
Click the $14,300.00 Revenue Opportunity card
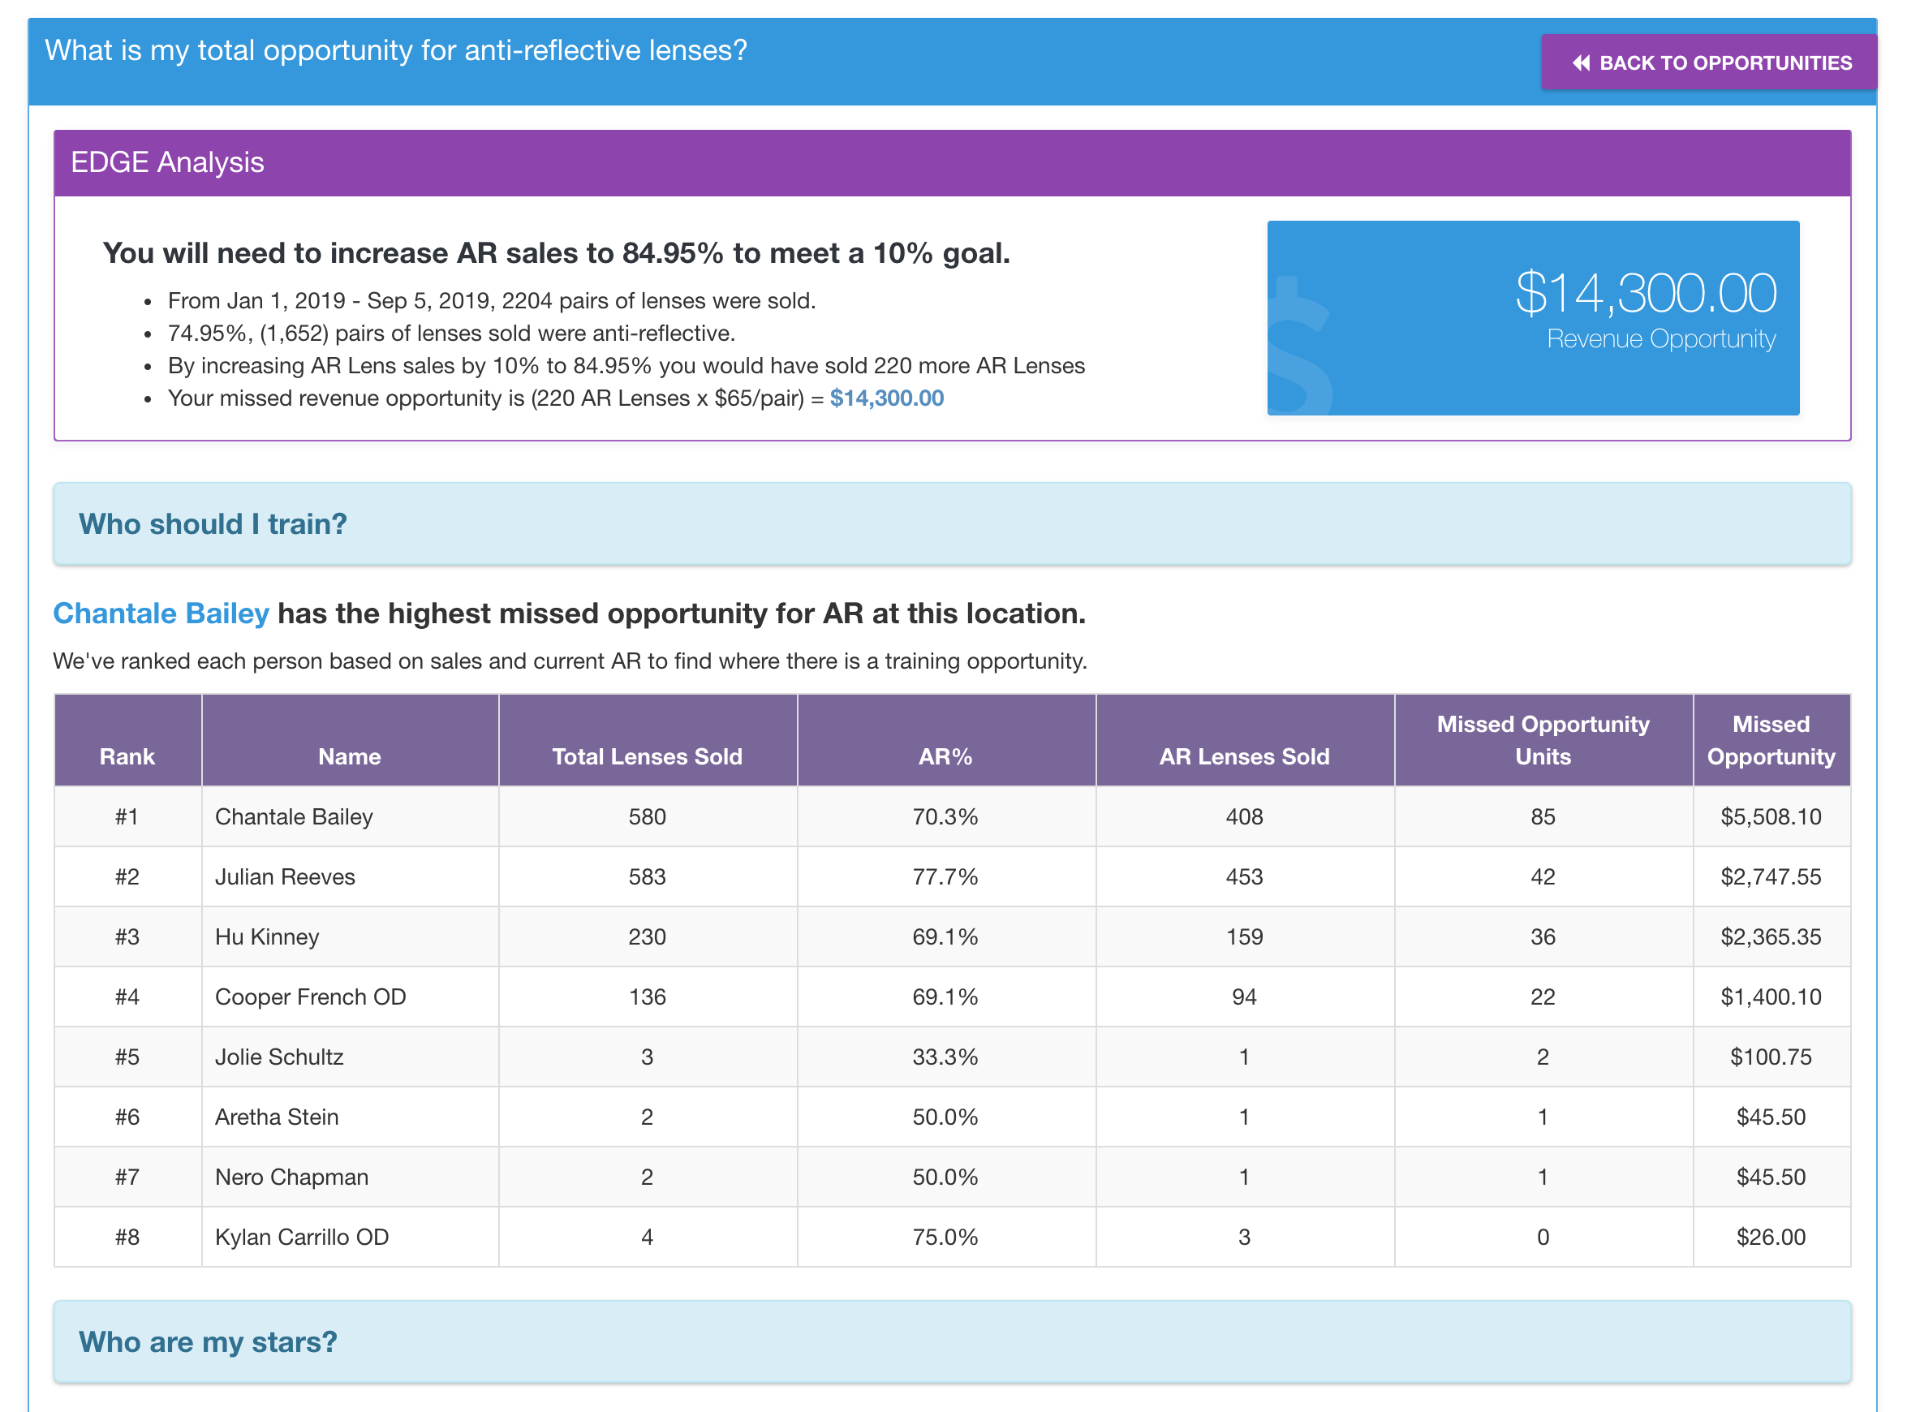[1533, 318]
